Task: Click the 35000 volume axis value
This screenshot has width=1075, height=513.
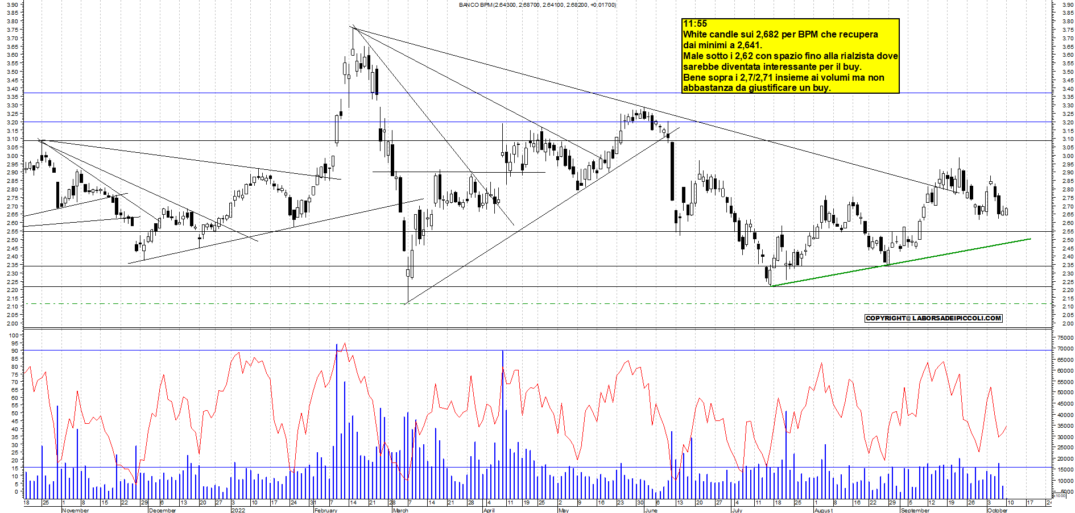Action: (x=1065, y=426)
